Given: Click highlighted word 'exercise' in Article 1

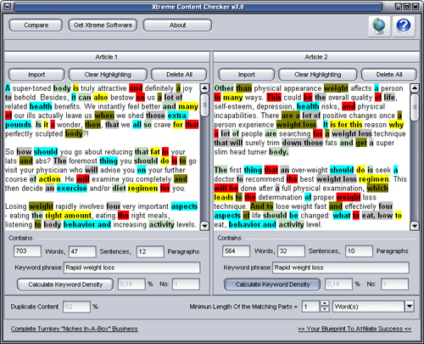Looking at the screenshot, I should pos(72,189).
